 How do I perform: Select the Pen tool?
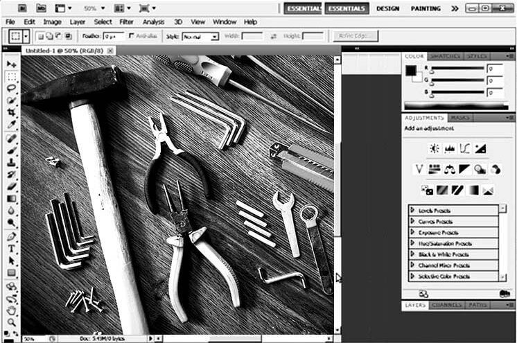pos(12,236)
